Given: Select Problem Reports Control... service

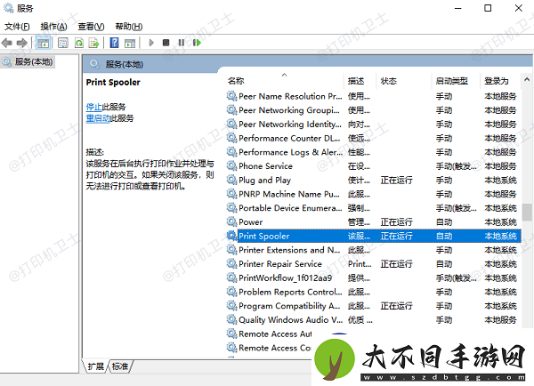Looking at the screenshot, I should [290, 292].
